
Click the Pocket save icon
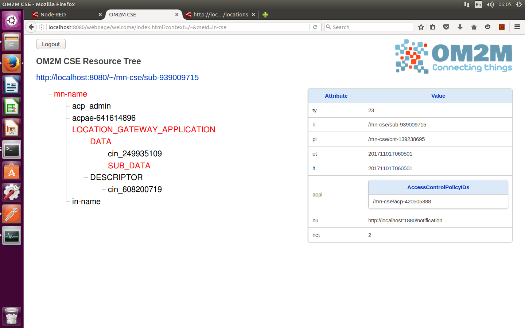point(446,27)
